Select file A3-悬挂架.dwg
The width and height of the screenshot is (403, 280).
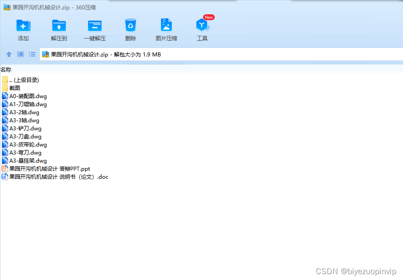click(x=25, y=161)
